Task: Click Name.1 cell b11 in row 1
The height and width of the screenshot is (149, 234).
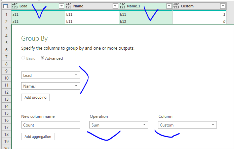Action: coord(146,14)
